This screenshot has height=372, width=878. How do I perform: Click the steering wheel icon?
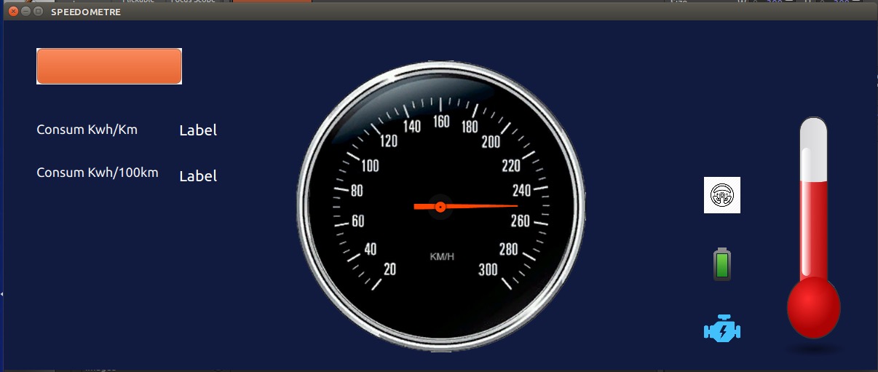tap(721, 195)
